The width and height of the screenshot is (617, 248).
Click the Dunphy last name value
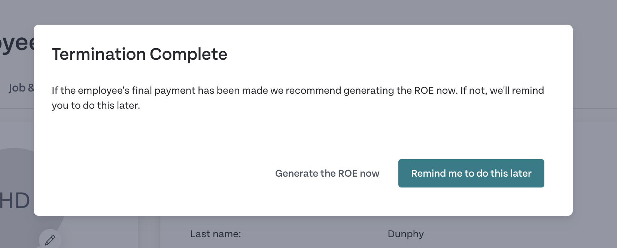[x=405, y=234]
